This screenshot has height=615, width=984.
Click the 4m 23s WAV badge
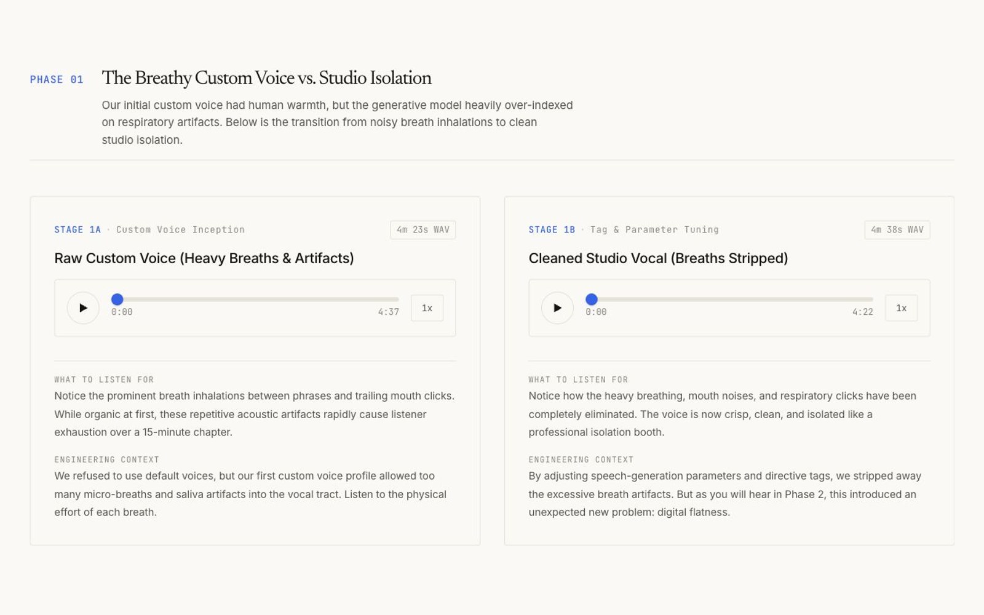click(423, 230)
